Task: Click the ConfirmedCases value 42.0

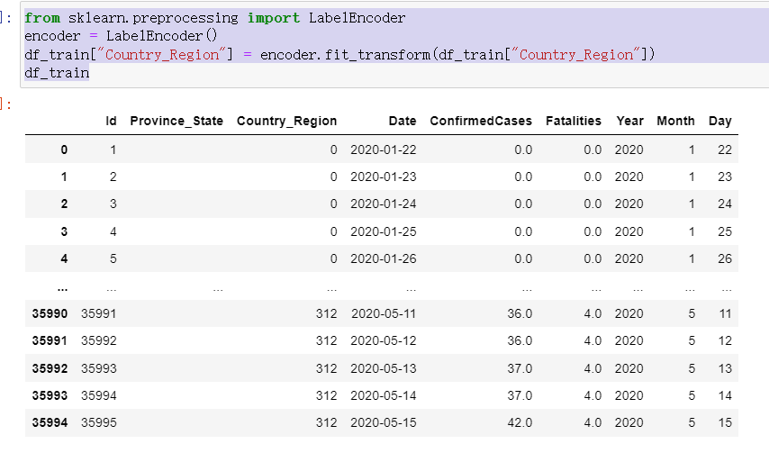Action: [x=521, y=421]
